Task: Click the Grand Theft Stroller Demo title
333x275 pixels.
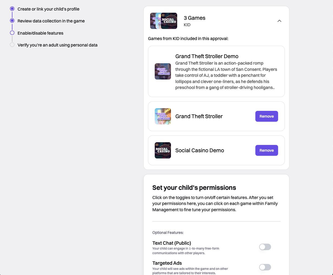Action: 207,56
